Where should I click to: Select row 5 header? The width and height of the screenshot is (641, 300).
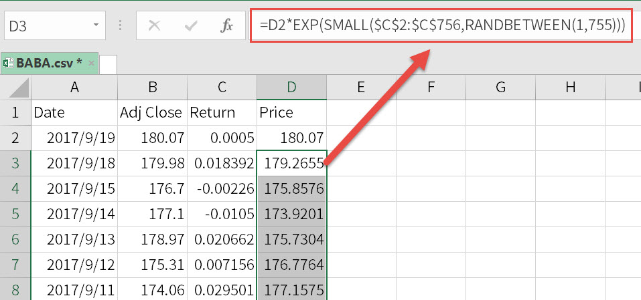[x=15, y=214]
